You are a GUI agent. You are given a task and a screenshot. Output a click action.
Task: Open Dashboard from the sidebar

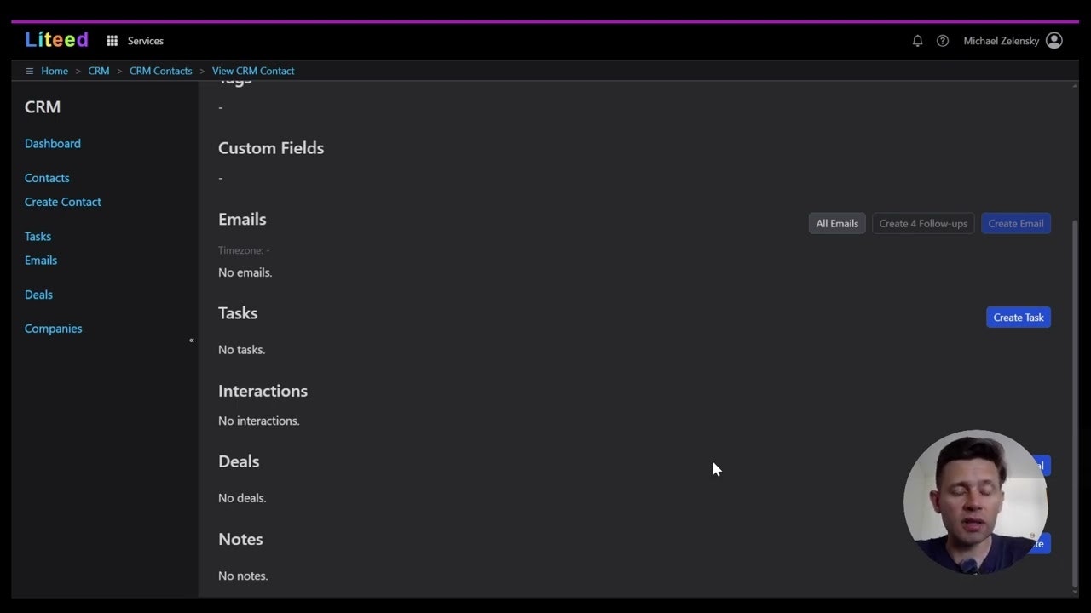[52, 143]
